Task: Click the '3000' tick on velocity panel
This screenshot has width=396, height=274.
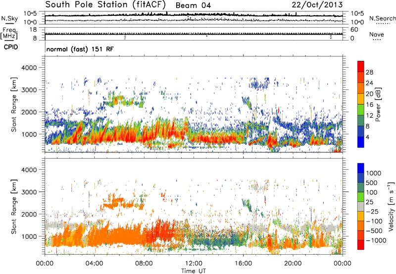Action: point(29,192)
